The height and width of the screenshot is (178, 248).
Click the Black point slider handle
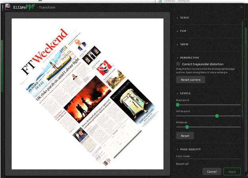coord(178,105)
